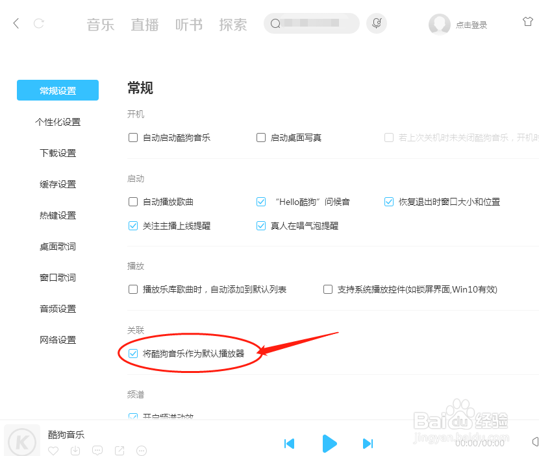This screenshot has width=539, height=456.
Task: Enable 启动桌面写真 checkbox
Action: click(x=261, y=138)
